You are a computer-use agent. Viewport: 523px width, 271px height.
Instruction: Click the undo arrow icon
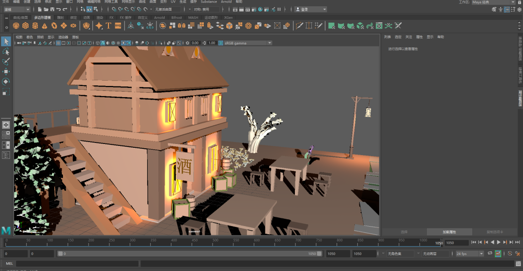[59, 9]
